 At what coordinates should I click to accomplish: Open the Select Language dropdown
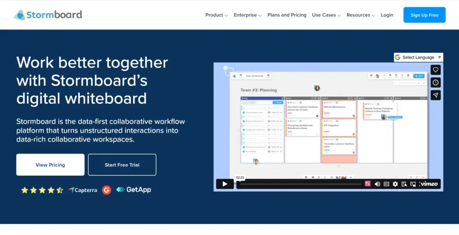coord(418,57)
